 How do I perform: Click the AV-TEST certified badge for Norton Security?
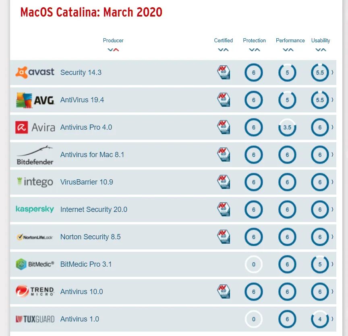pos(224,237)
